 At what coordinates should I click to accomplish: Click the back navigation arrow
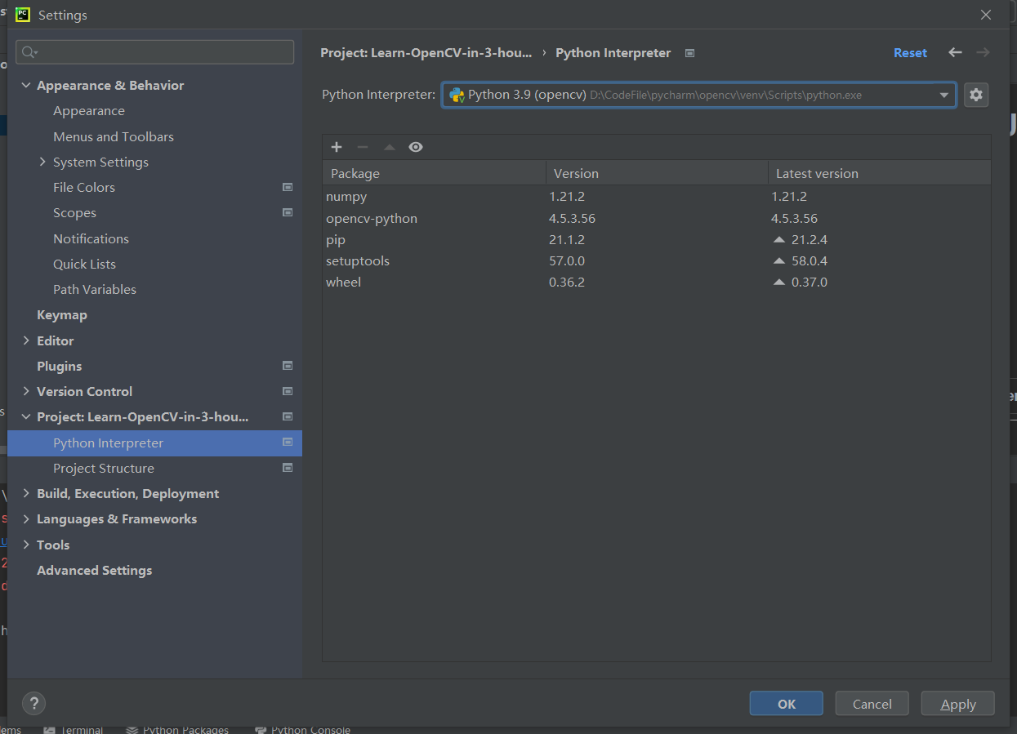[955, 52]
